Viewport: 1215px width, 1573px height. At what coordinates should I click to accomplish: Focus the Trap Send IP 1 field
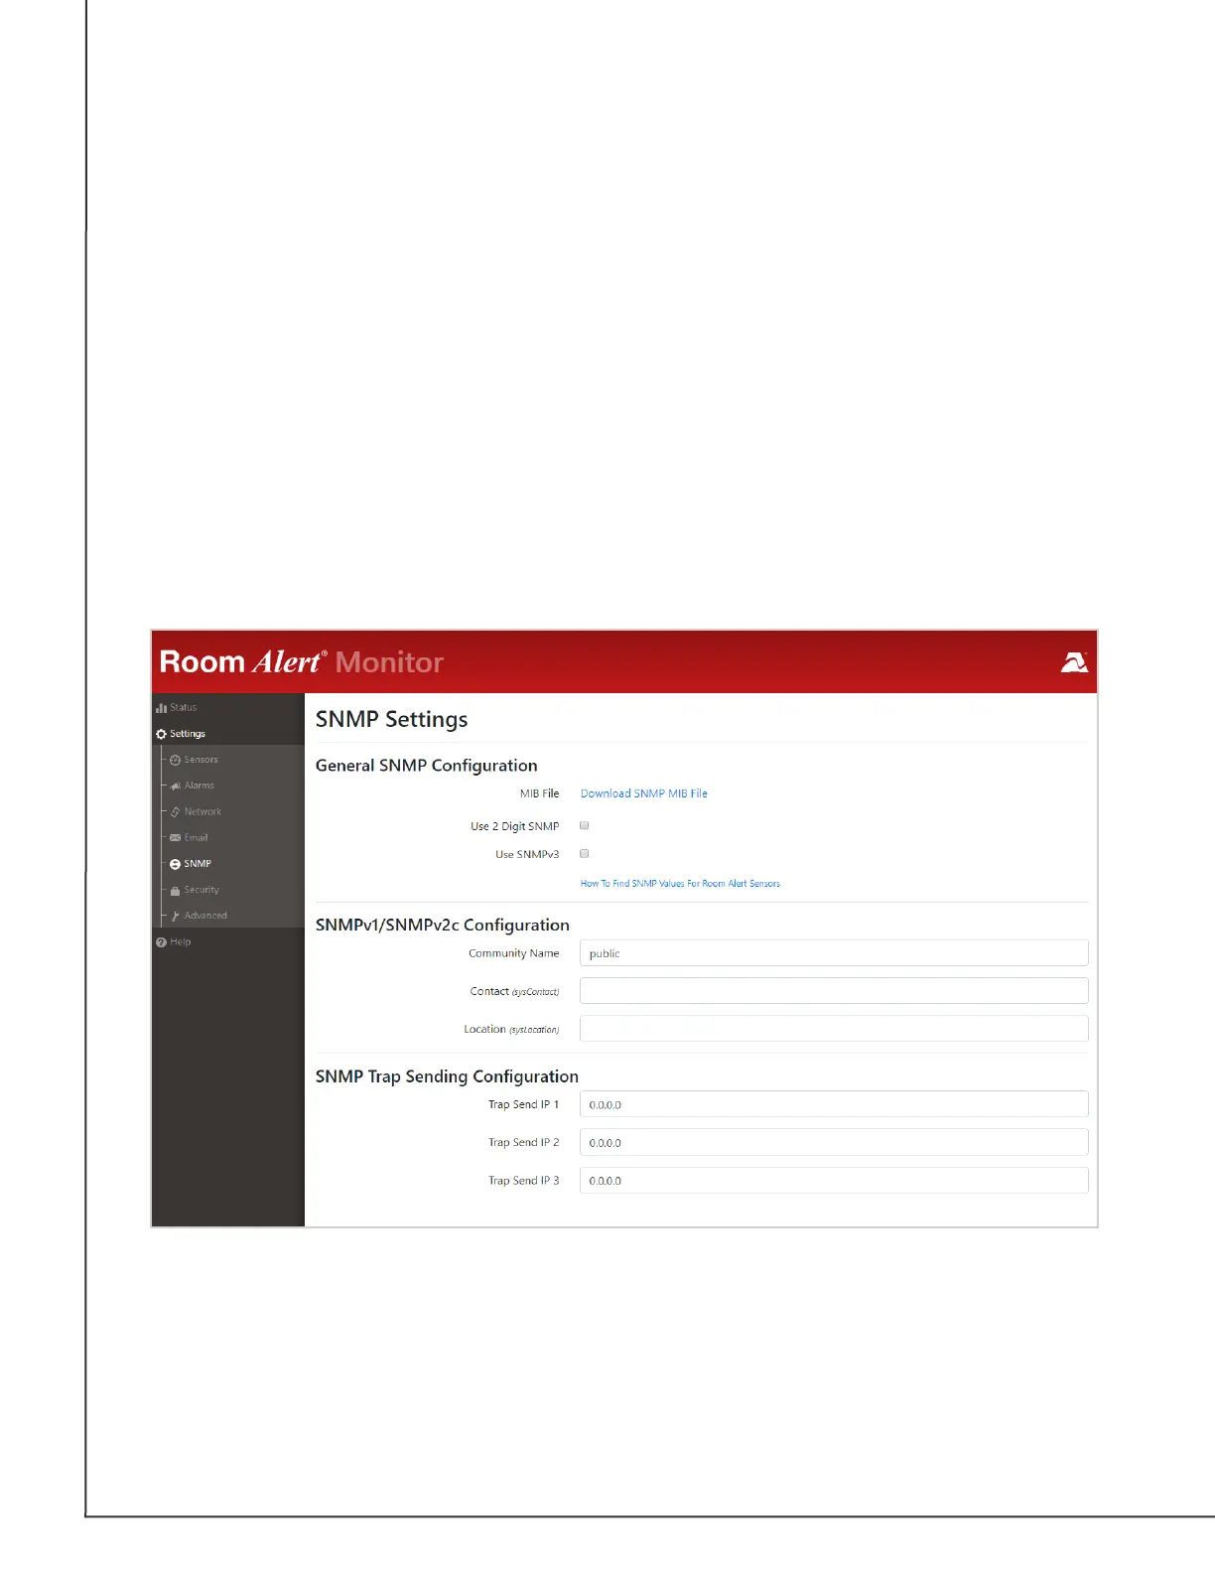(834, 1104)
